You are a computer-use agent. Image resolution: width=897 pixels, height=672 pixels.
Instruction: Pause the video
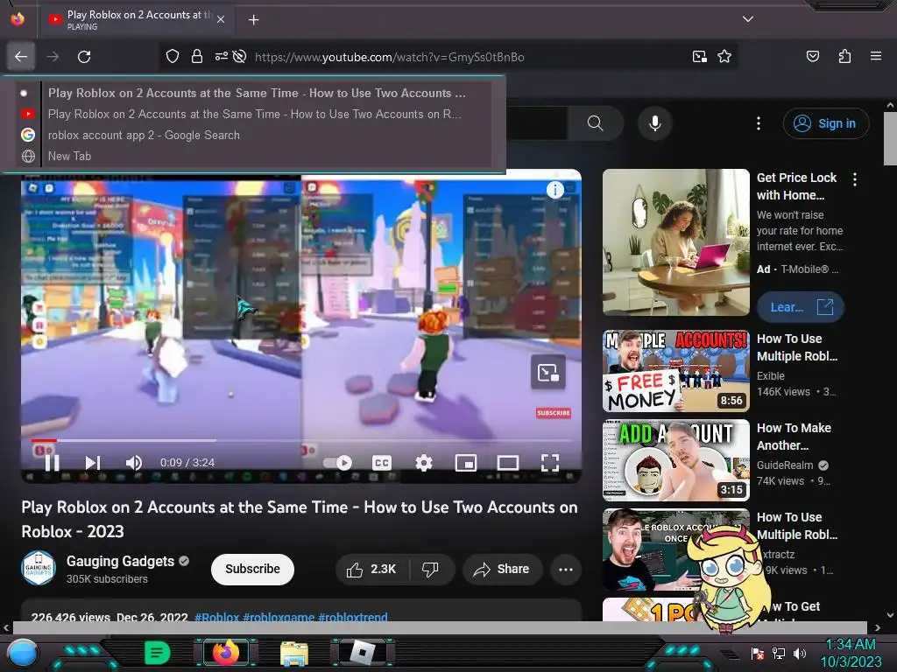pyautogui.click(x=52, y=462)
